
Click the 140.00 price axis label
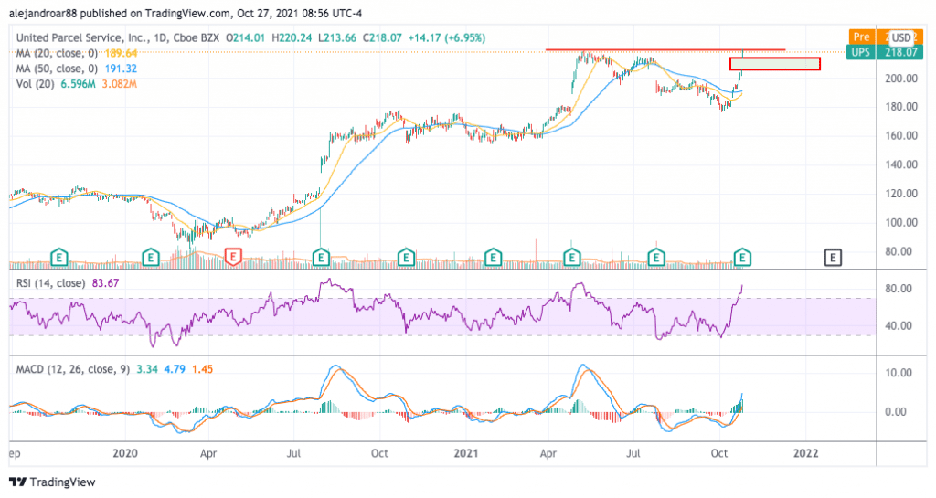coord(901,164)
